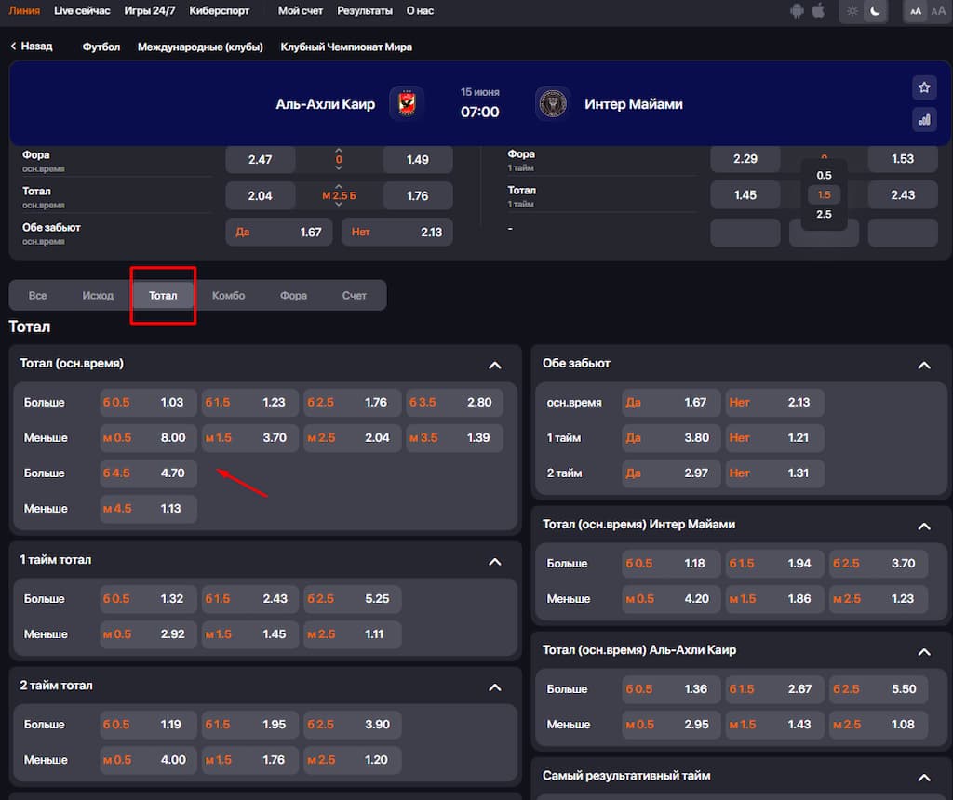The width and height of the screenshot is (953, 800).
Task: Bet Обе забьют 2 тайм Нет 1.31
Action: 774,473
